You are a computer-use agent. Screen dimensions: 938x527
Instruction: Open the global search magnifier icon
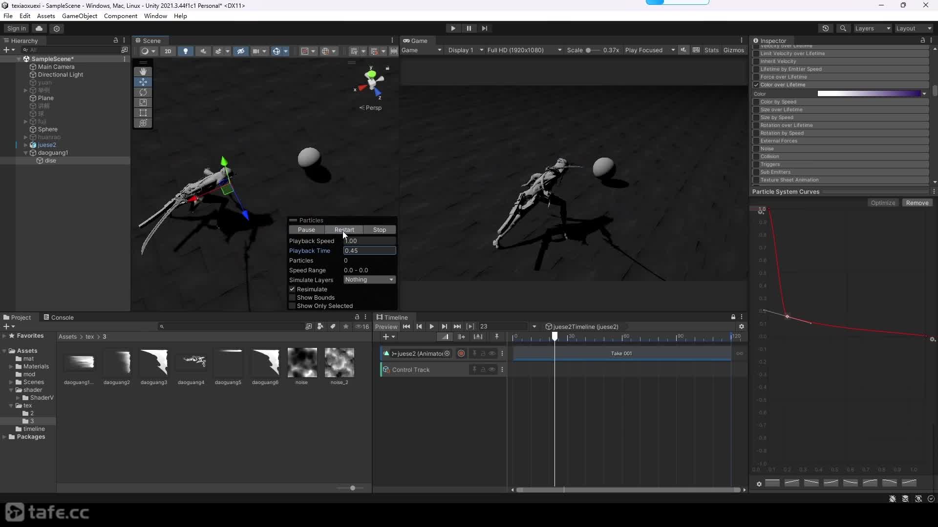[x=843, y=28]
